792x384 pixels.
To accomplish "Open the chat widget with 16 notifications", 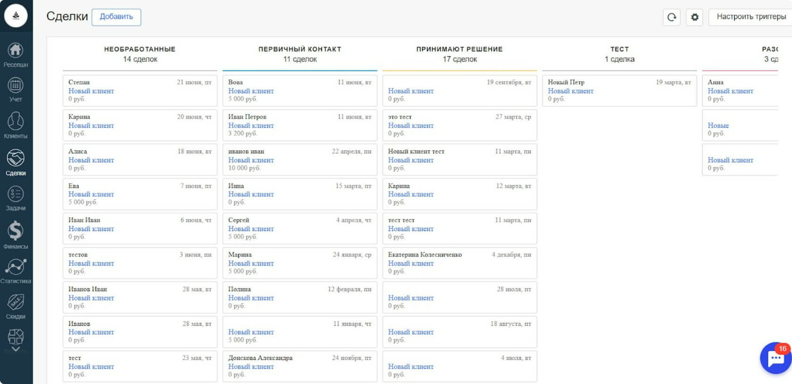I will 775,359.
